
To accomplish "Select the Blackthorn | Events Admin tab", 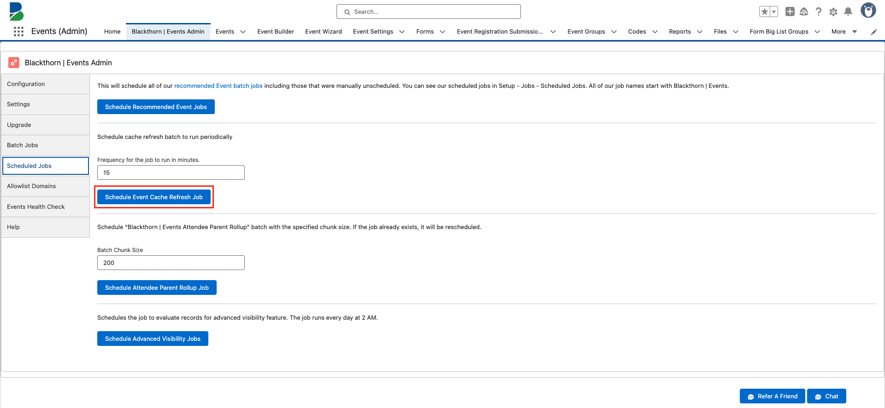I will click(x=168, y=31).
